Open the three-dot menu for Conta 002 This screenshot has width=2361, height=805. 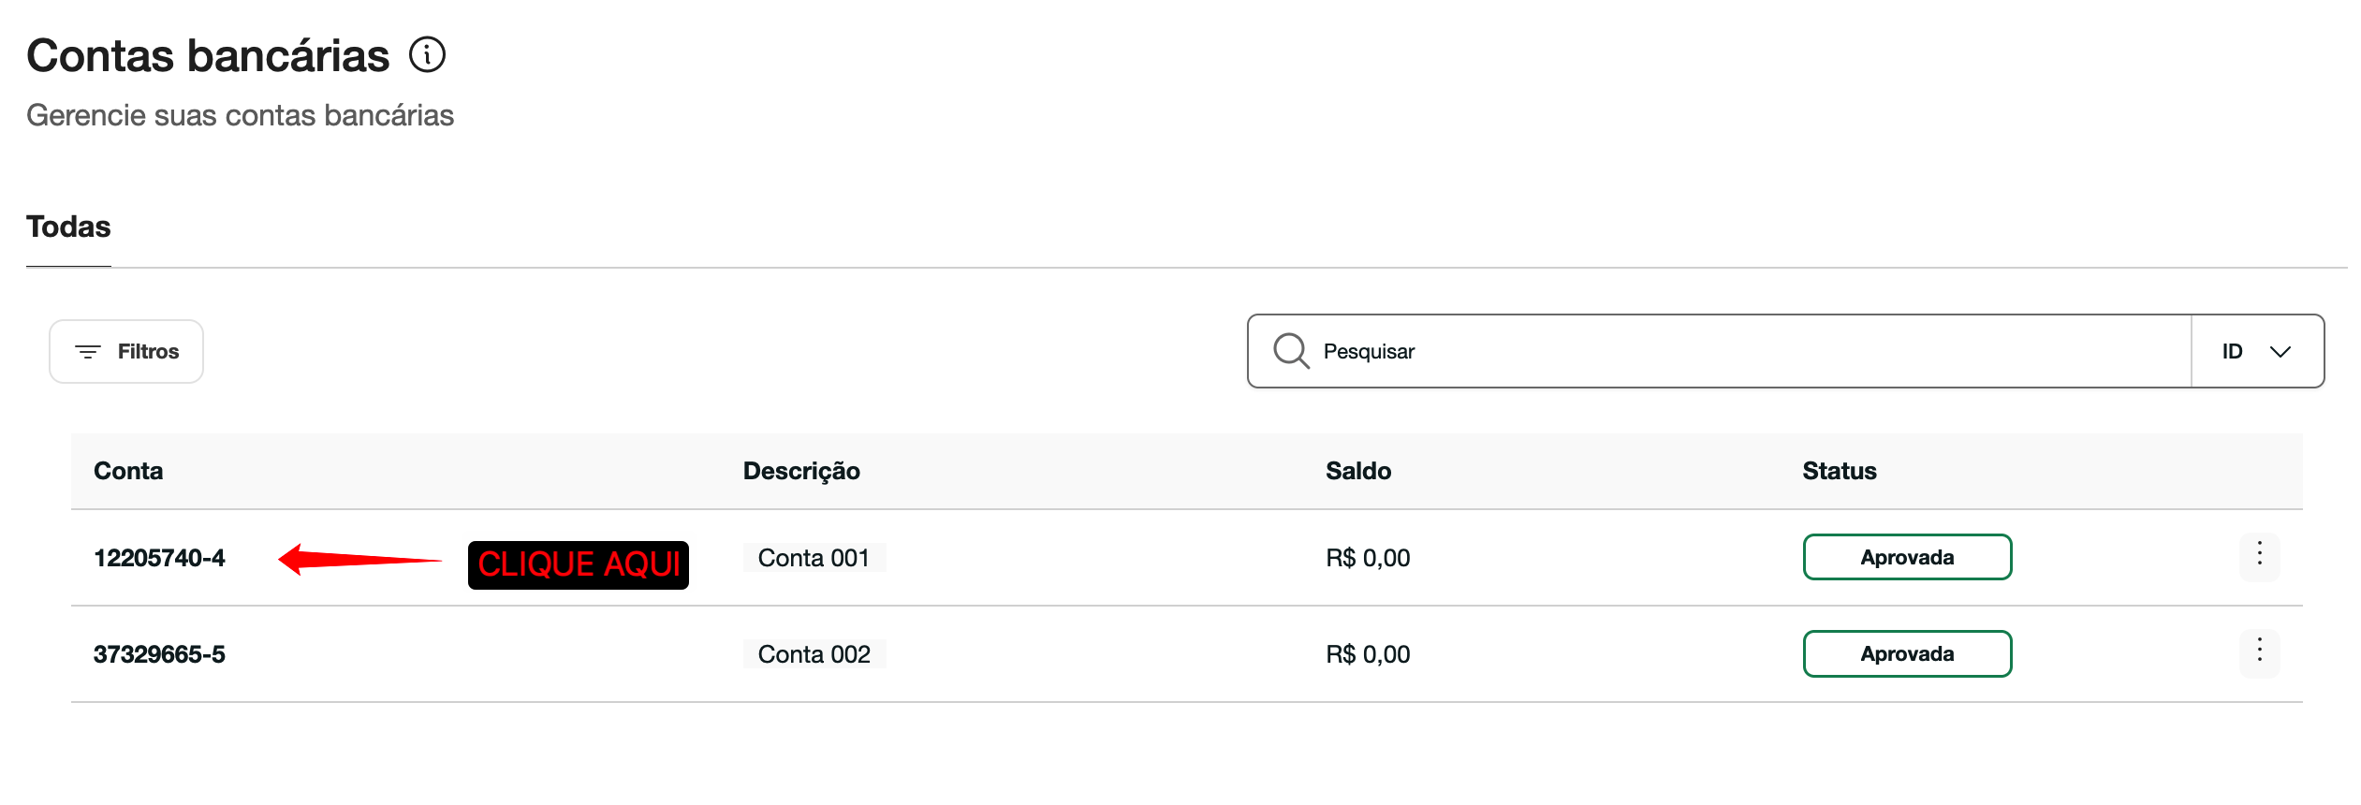2259,653
